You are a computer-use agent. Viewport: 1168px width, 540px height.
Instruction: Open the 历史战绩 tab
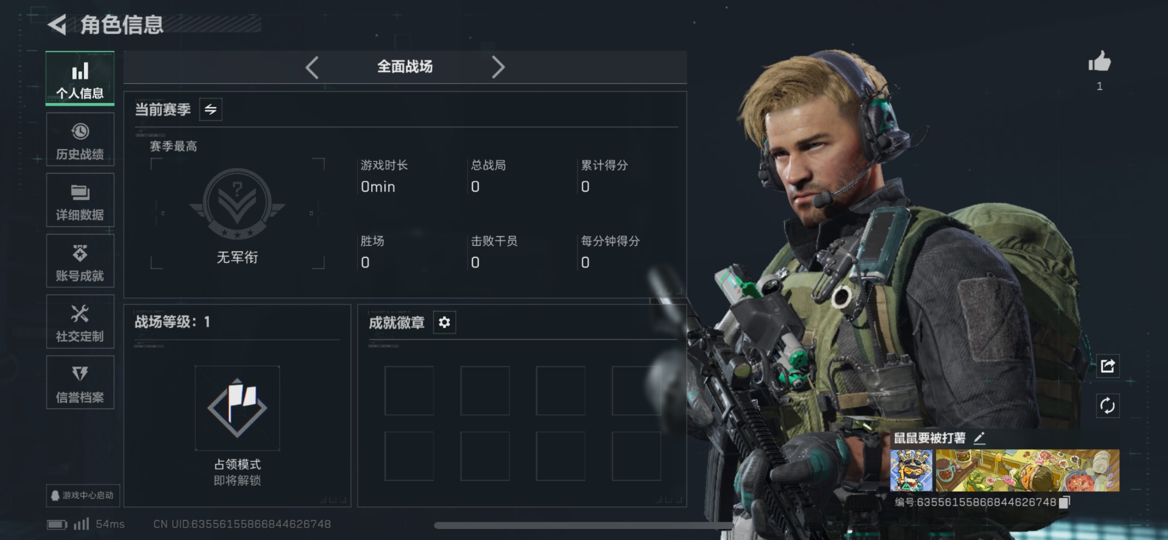(80, 139)
